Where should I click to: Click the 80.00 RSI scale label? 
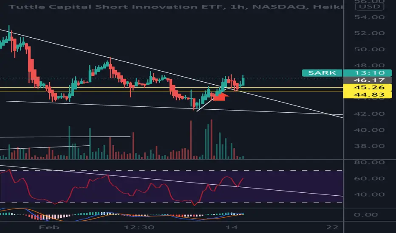[x=370, y=162]
